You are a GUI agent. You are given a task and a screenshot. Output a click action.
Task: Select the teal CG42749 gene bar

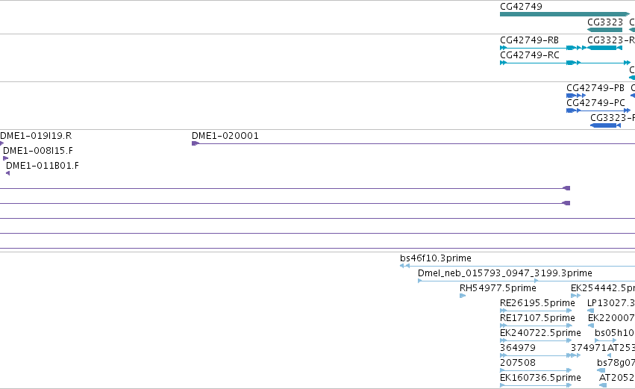565,15
